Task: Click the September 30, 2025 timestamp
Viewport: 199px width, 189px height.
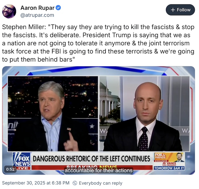Action: pos(36,183)
